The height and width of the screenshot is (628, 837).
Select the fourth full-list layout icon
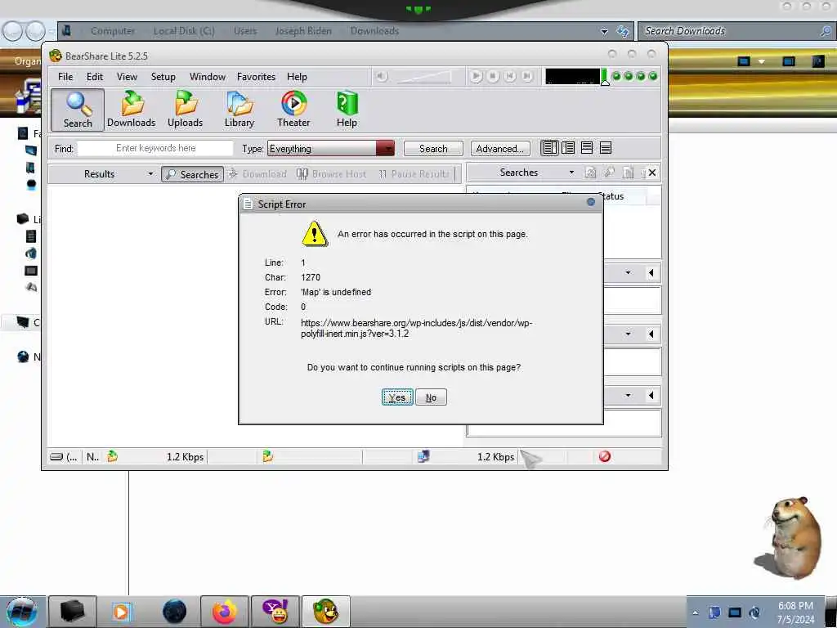(x=606, y=148)
